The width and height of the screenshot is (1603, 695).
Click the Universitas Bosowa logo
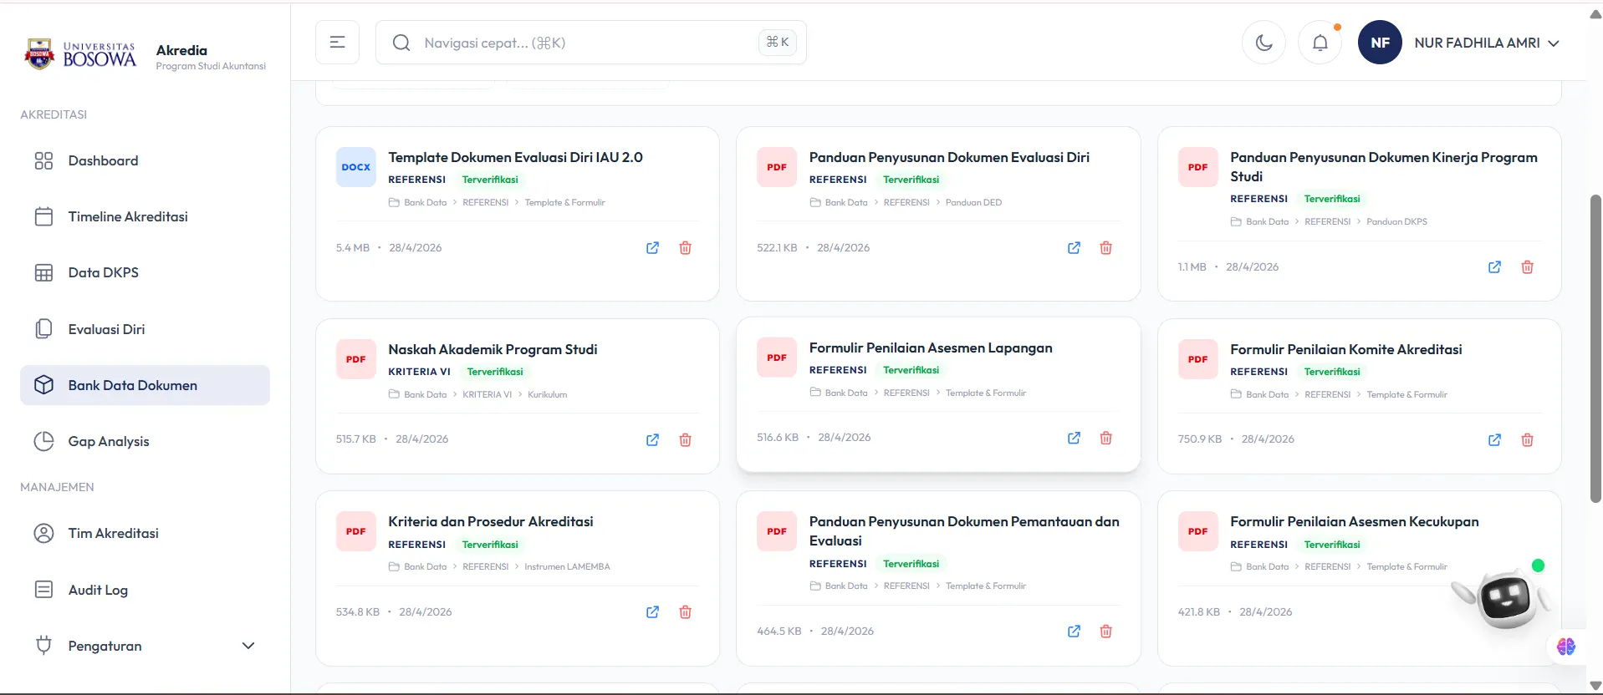pyautogui.click(x=80, y=54)
